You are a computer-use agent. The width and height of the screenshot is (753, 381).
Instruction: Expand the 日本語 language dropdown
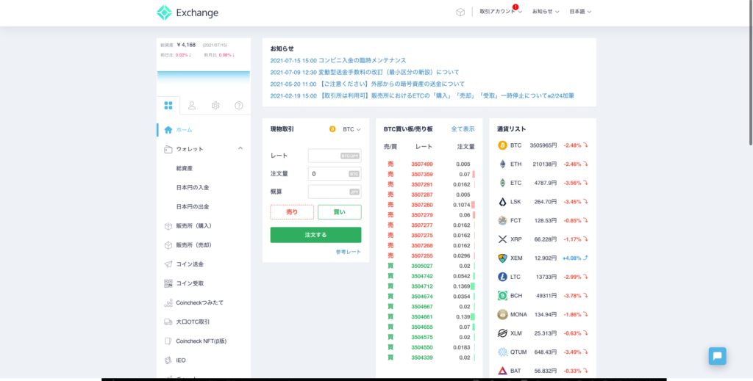point(580,12)
